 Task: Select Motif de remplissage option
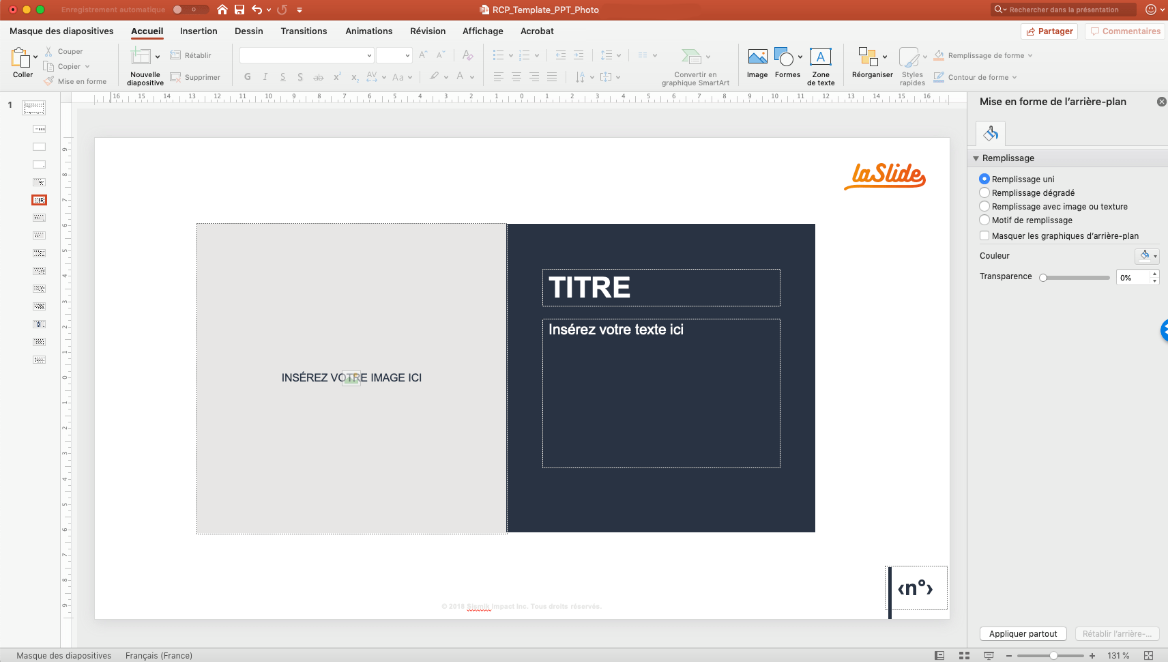(x=984, y=220)
